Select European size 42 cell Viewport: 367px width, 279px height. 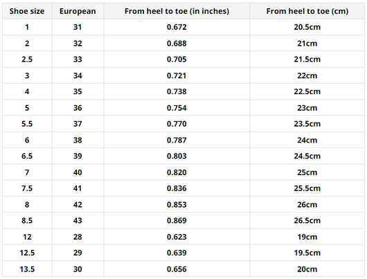(78, 204)
